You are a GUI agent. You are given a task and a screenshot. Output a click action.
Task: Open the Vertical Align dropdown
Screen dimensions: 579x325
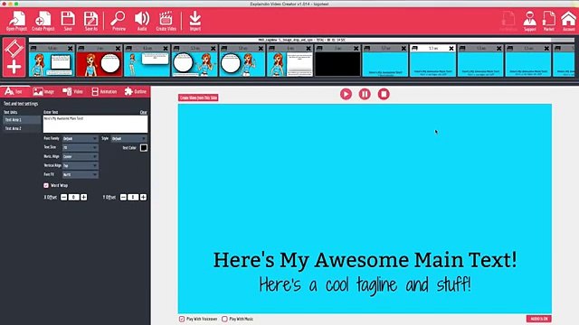pyautogui.click(x=81, y=165)
